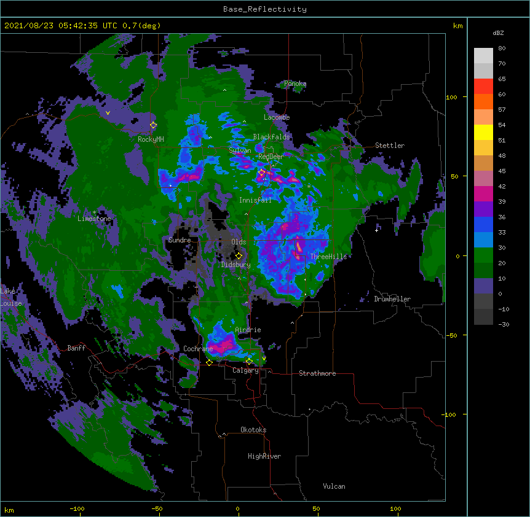Click the Calgary city label
The height and width of the screenshot is (517, 530).
click(245, 370)
